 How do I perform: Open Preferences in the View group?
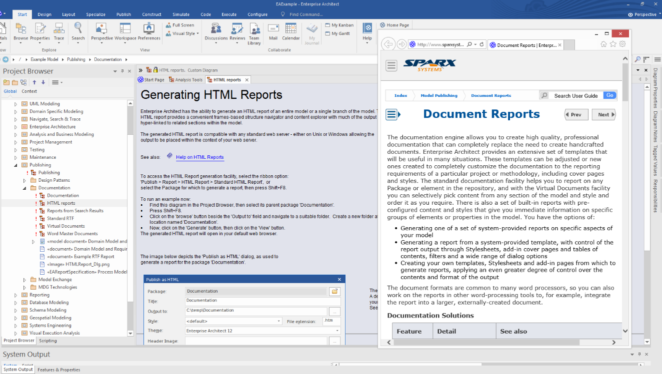pyautogui.click(x=149, y=31)
